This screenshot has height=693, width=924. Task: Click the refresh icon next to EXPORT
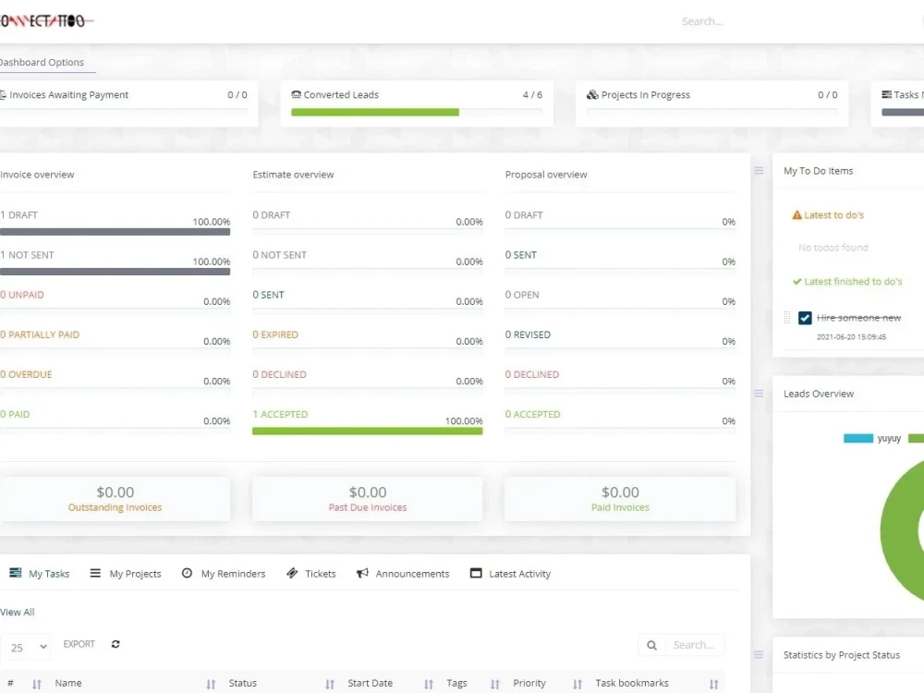point(115,644)
